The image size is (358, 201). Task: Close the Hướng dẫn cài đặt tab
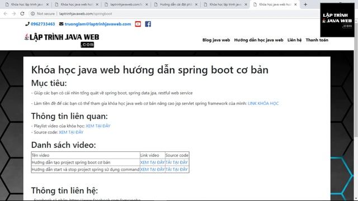196,4
